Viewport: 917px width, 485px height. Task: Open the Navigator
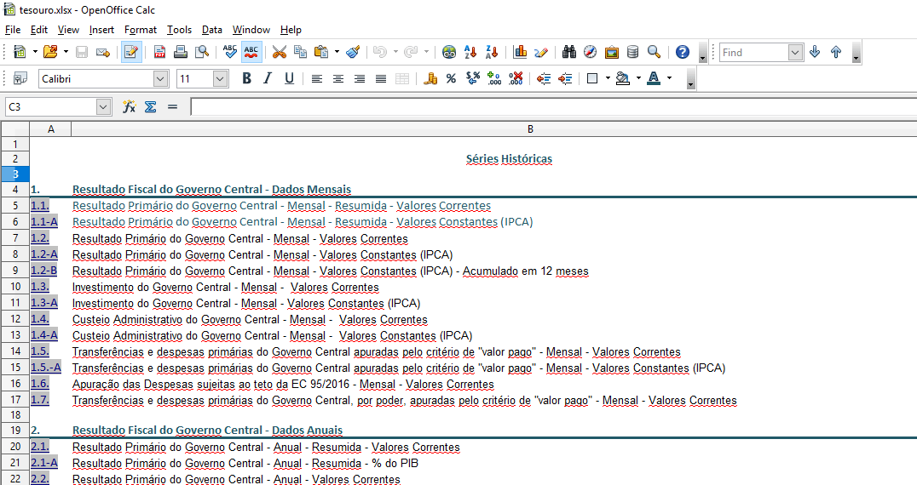591,52
